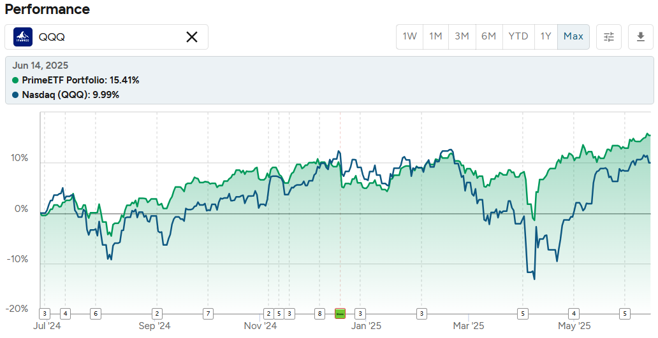658x338 pixels.
Task: Click the 'May '25' x-axis label
Action: click(574, 326)
